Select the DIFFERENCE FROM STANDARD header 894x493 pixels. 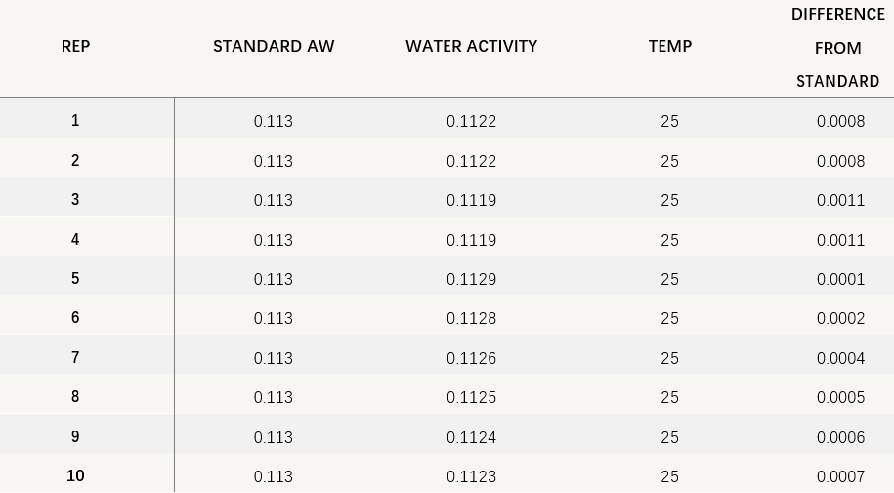(x=838, y=48)
